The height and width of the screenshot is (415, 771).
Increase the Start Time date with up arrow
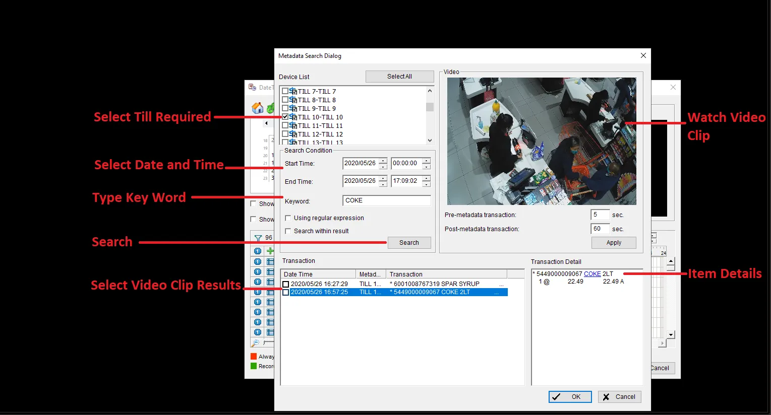tap(383, 161)
